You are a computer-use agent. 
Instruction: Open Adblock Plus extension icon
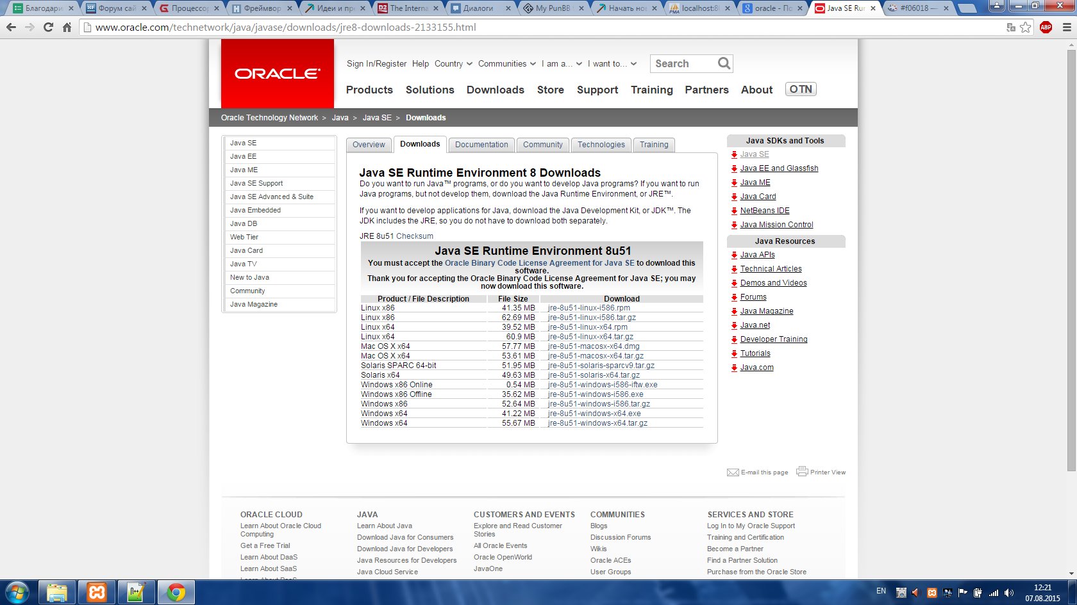1046,28
